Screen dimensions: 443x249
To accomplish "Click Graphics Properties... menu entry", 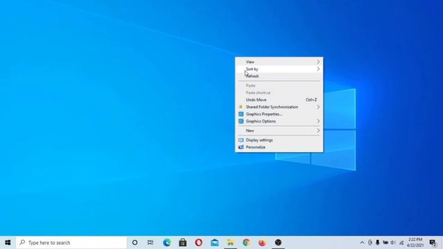I will point(279,114).
